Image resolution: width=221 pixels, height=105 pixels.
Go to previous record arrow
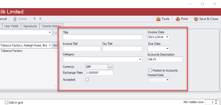point(34,19)
